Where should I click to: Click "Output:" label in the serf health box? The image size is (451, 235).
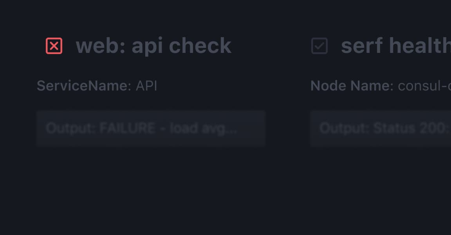click(x=344, y=128)
